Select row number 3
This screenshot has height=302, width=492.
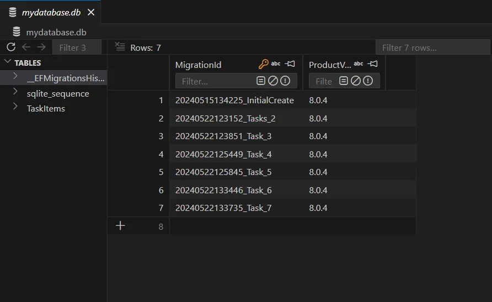tap(161, 136)
